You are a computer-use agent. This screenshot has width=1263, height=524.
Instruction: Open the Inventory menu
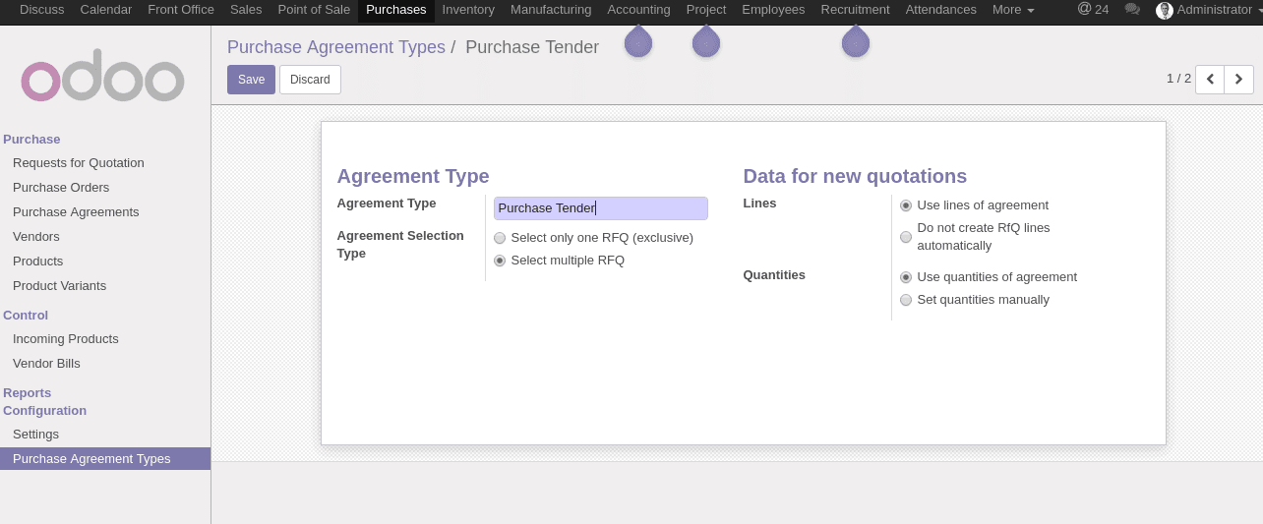[x=468, y=10]
